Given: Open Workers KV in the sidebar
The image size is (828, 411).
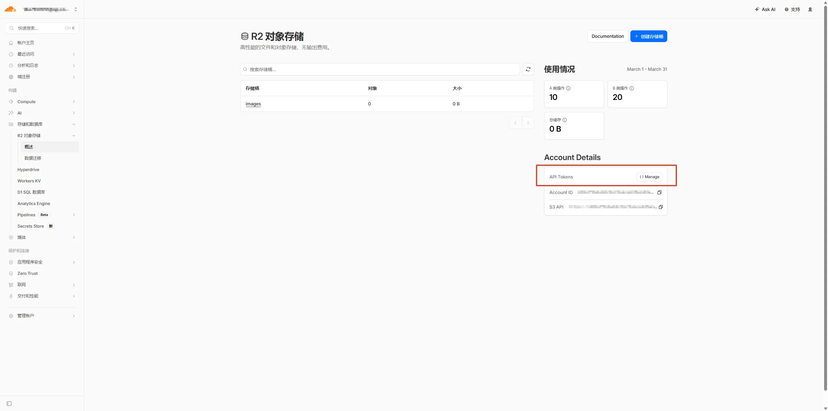Looking at the screenshot, I should (29, 181).
